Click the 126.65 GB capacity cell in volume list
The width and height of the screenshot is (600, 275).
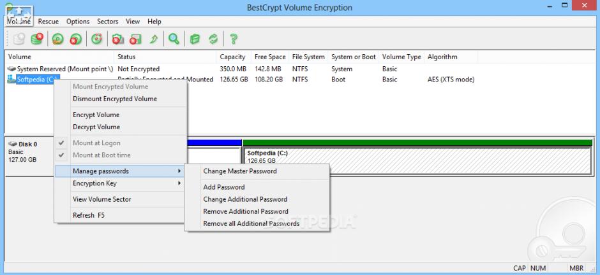234,80
